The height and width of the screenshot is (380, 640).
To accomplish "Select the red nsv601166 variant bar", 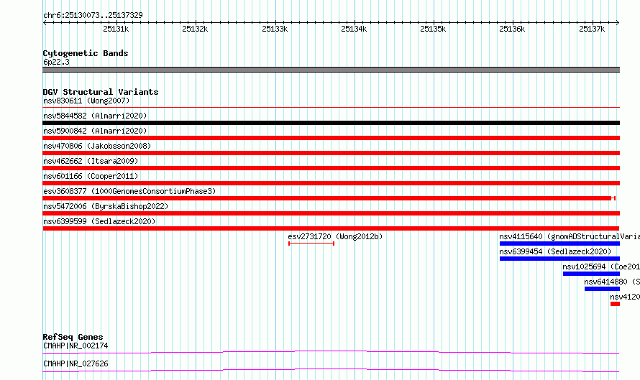I will click(331, 183).
